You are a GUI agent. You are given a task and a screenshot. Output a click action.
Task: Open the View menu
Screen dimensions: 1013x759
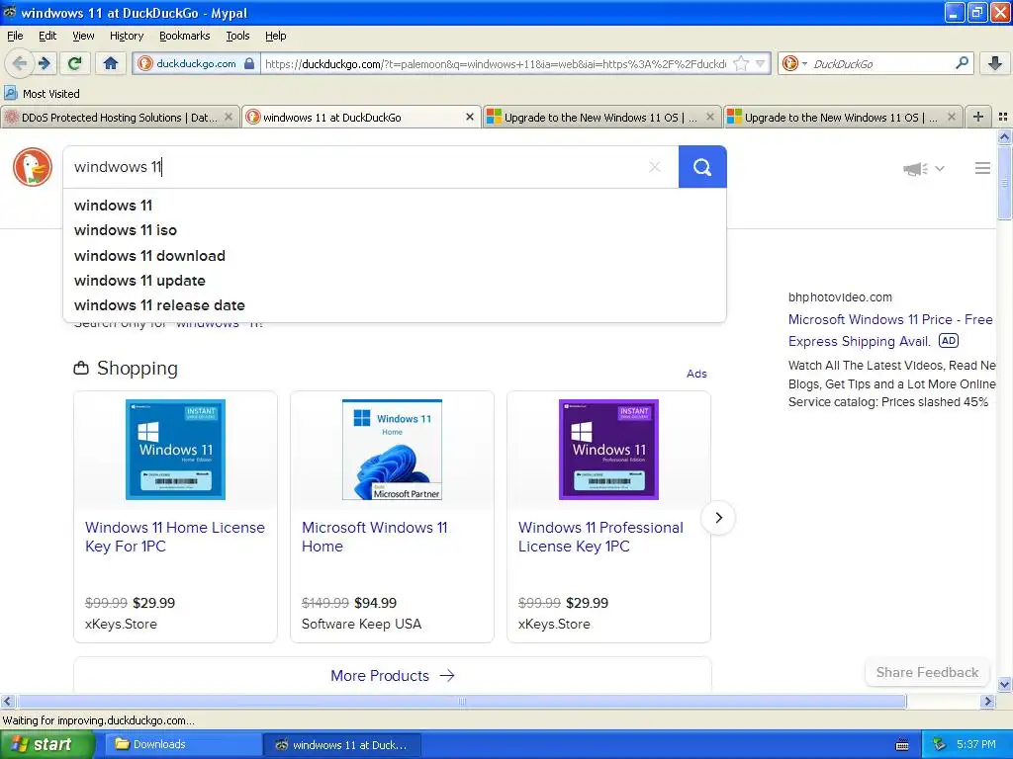point(83,36)
